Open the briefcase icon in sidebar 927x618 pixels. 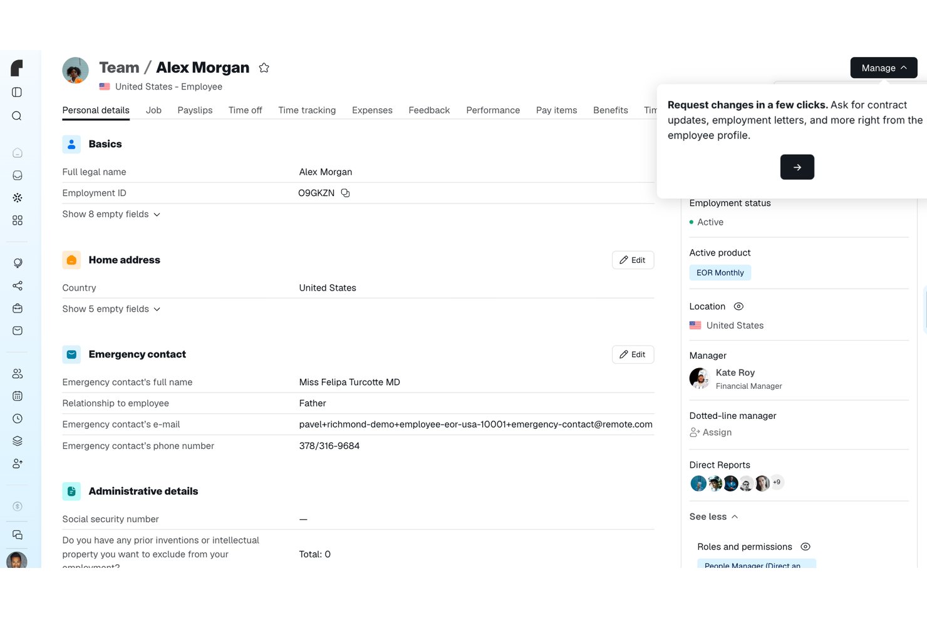tap(18, 308)
